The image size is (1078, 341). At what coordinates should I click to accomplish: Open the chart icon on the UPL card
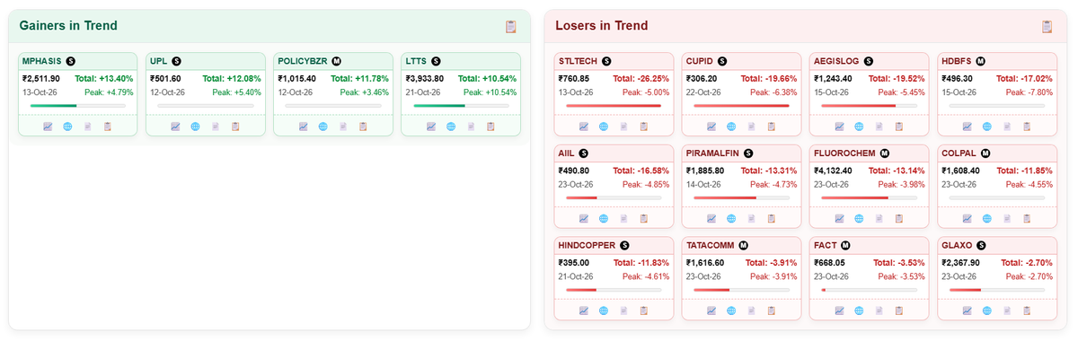pyautogui.click(x=175, y=127)
